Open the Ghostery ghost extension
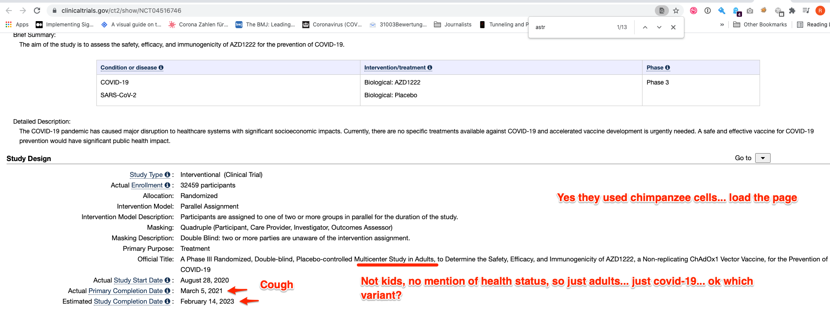This screenshot has height=312, width=830. tap(736, 11)
